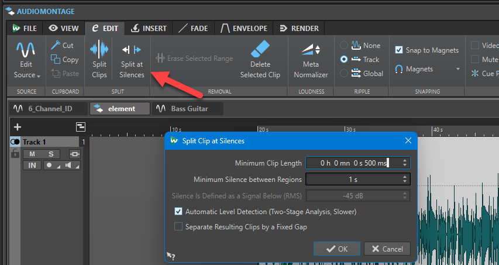Open the FILE ribbon tab
The height and width of the screenshot is (265, 499).
pos(25,28)
